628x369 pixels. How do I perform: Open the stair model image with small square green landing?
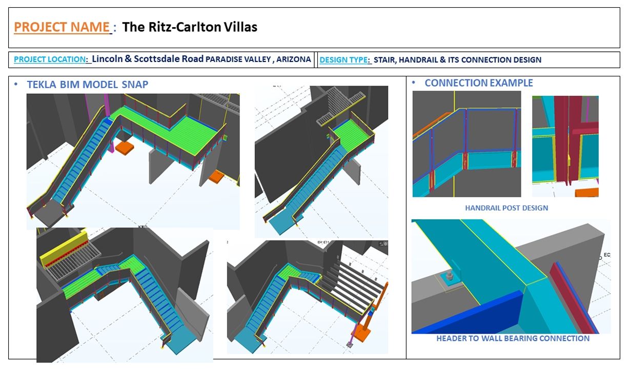coord(321,162)
